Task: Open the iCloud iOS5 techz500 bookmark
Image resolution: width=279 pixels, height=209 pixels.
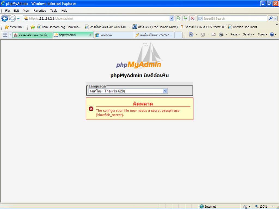Action: [203, 27]
